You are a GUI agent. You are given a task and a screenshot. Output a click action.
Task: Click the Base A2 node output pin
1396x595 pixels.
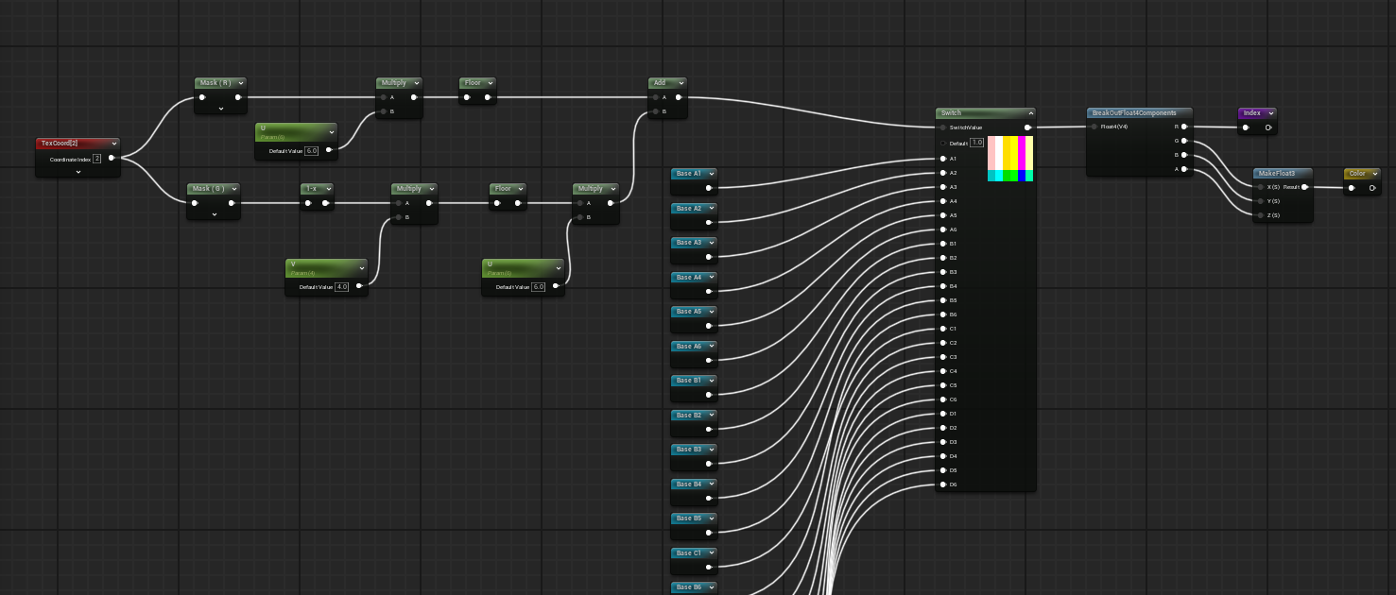[x=709, y=223]
